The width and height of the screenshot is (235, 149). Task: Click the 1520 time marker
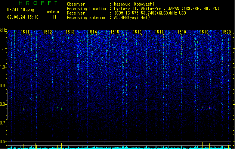point(226,32)
